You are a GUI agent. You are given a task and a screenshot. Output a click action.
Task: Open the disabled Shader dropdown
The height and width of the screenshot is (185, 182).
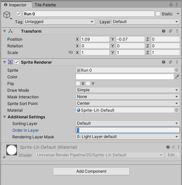pos(100,155)
